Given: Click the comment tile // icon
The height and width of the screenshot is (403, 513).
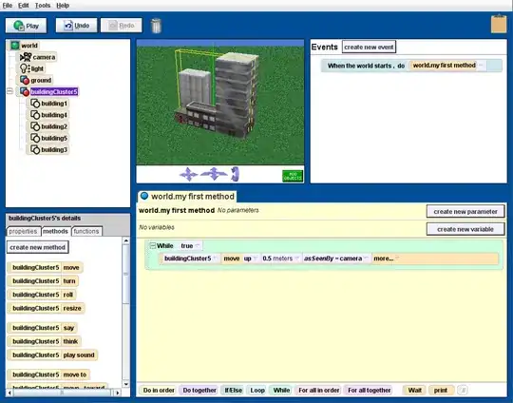Looking at the screenshot, I should pos(462,391).
